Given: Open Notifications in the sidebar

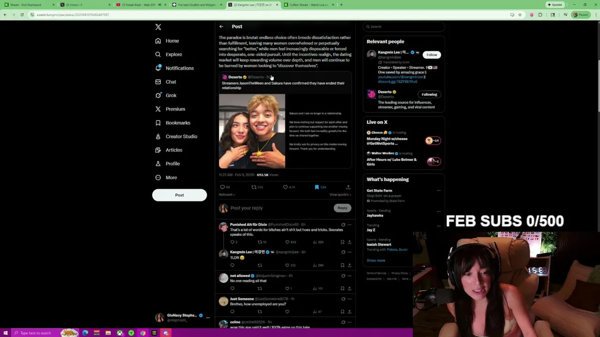Looking at the screenshot, I should coord(174,68).
